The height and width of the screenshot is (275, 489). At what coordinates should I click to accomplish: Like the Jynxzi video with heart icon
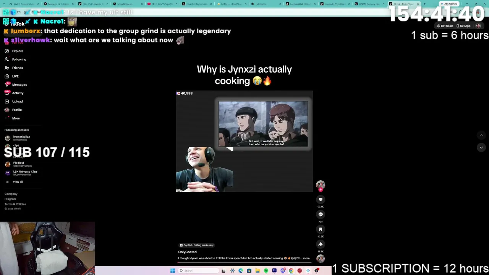[x=321, y=199]
